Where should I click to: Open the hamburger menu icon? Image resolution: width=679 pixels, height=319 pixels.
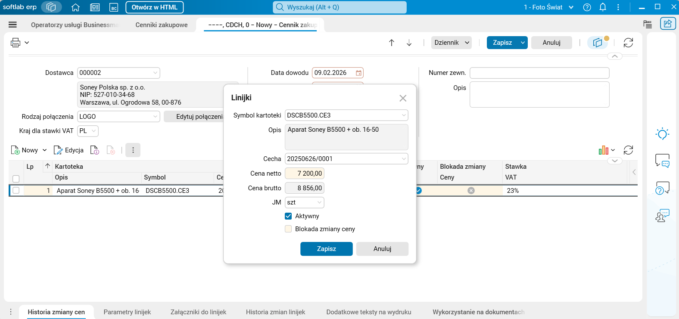pos(12,25)
